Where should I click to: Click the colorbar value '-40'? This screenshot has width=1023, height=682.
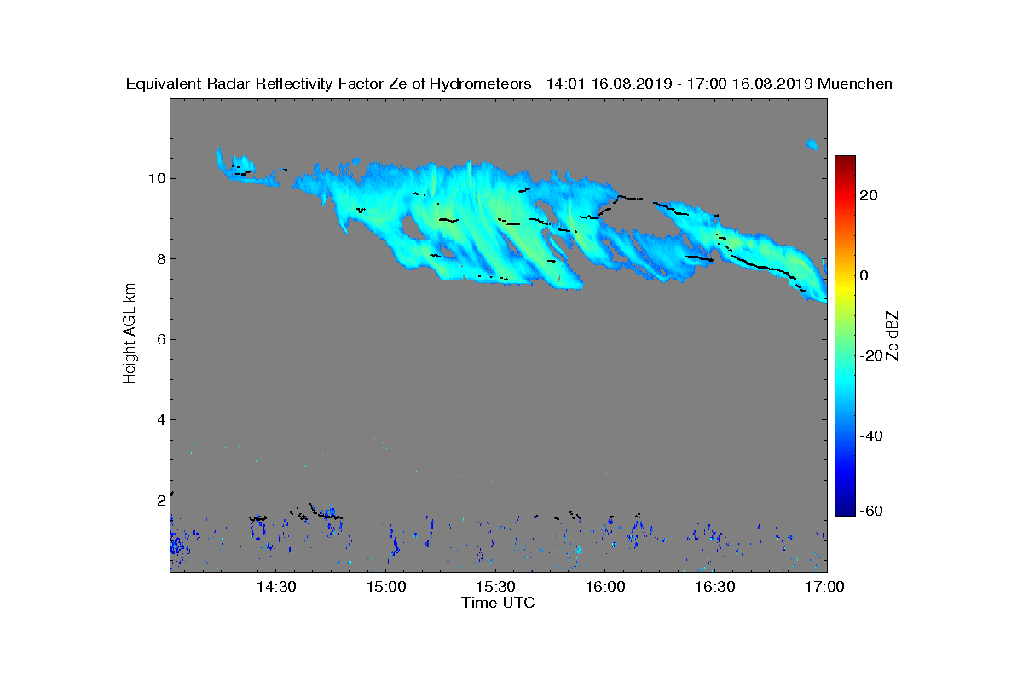click(x=870, y=436)
